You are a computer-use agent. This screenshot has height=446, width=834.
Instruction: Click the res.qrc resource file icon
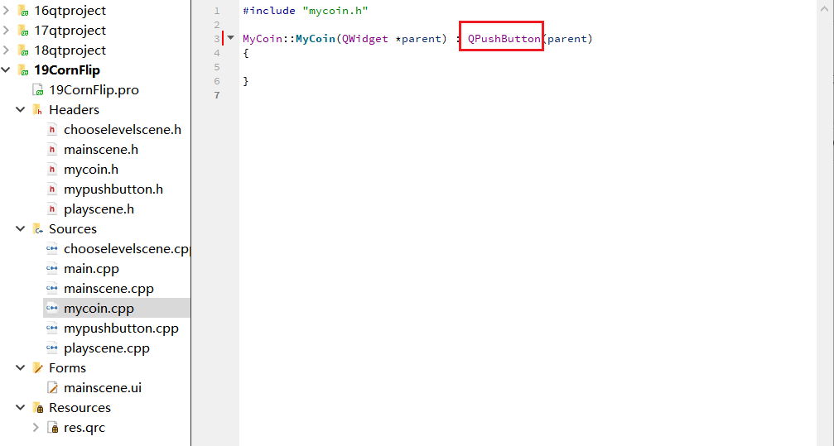pyautogui.click(x=52, y=428)
